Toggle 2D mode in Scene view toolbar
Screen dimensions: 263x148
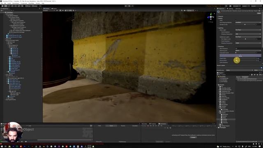coord(57,11)
